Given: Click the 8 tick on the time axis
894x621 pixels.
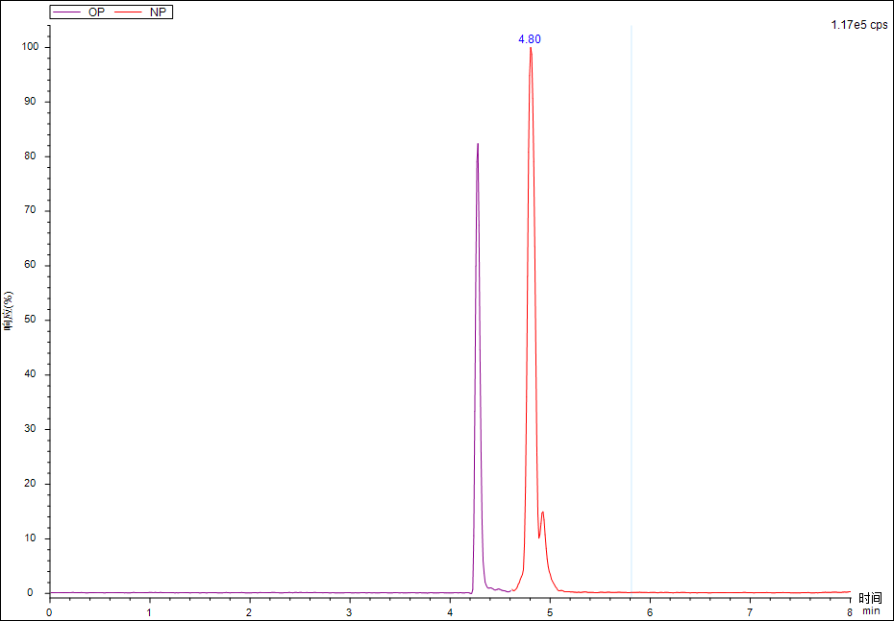Looking at the screenshot, I should coord(849,610).
